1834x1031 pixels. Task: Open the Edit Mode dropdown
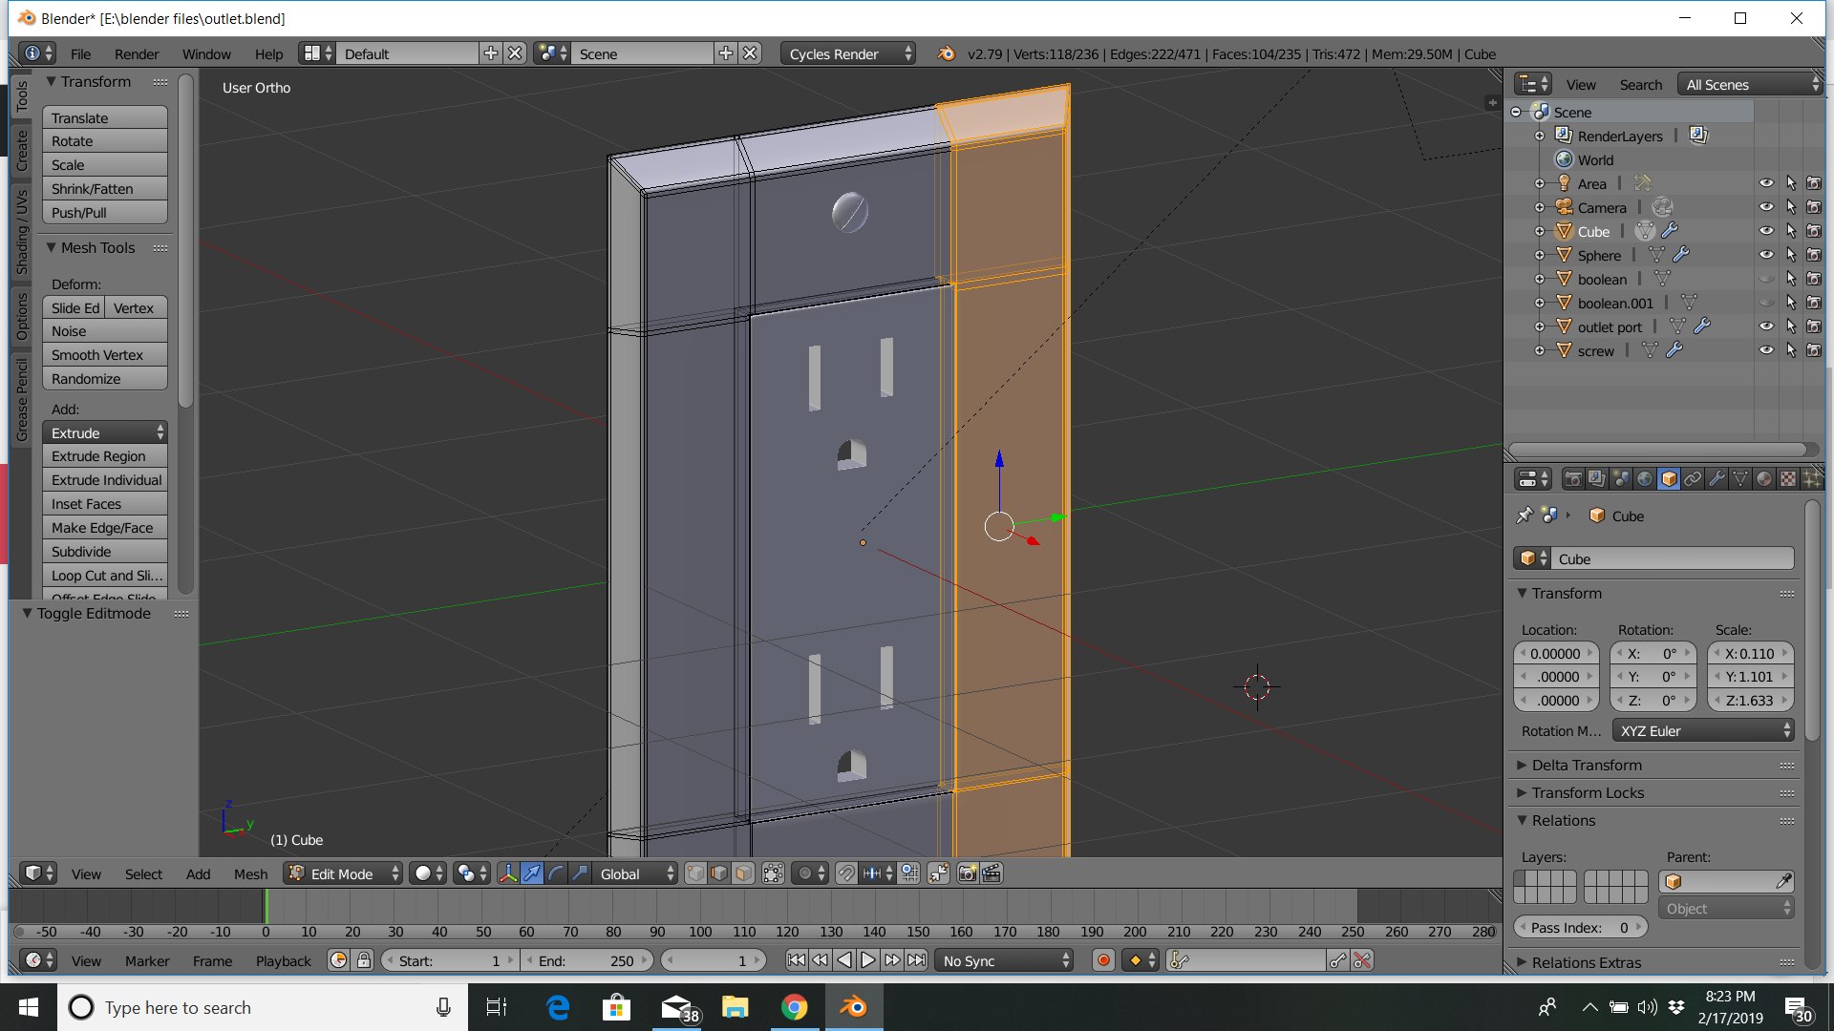[343, 873]
